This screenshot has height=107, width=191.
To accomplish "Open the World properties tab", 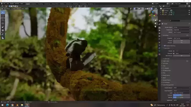I will [159, 39].
